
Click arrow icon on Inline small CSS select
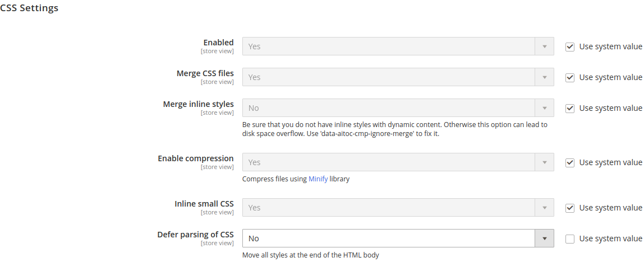tap(544, 208)
